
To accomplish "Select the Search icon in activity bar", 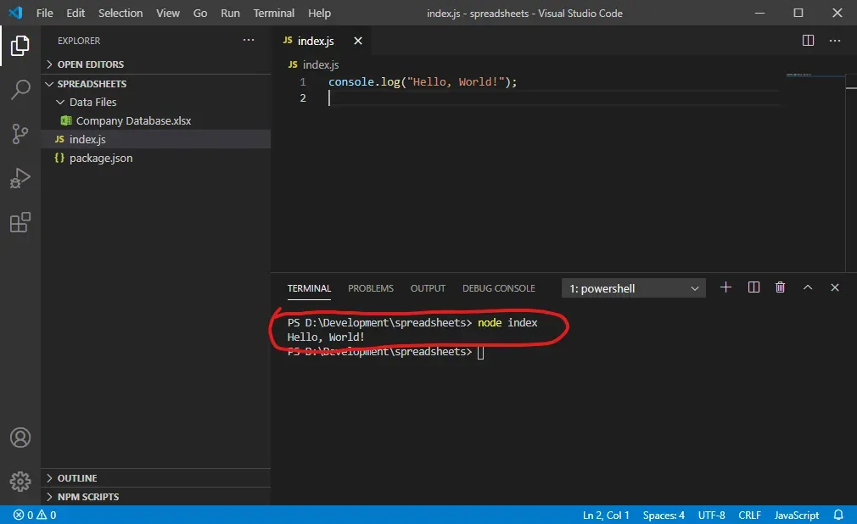I will [x=20, y=90].
